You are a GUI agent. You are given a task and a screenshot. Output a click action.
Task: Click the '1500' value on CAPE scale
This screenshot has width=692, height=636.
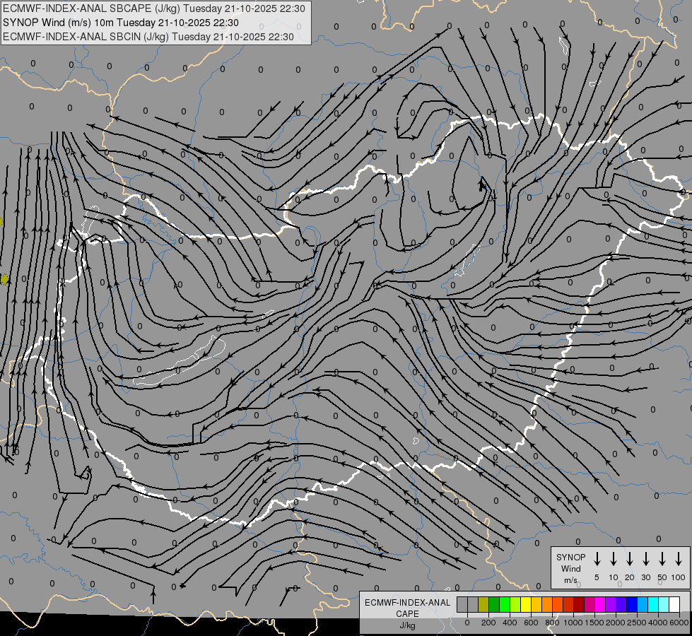tap(594, 623)
